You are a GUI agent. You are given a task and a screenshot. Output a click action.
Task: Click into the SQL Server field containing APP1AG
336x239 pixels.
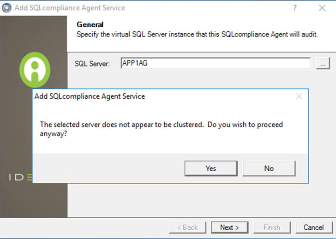click(x=215, y=63)
